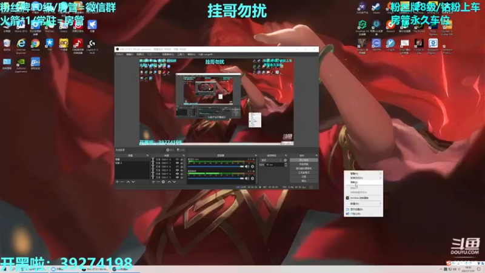The image size is (485, 273).
Task: Open settings gear for the mic/Aux mixer channel
Action: click(252, 166)
